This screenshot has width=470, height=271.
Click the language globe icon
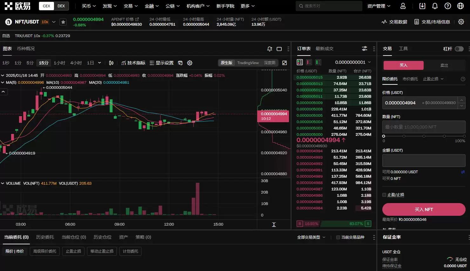[460, 6]
